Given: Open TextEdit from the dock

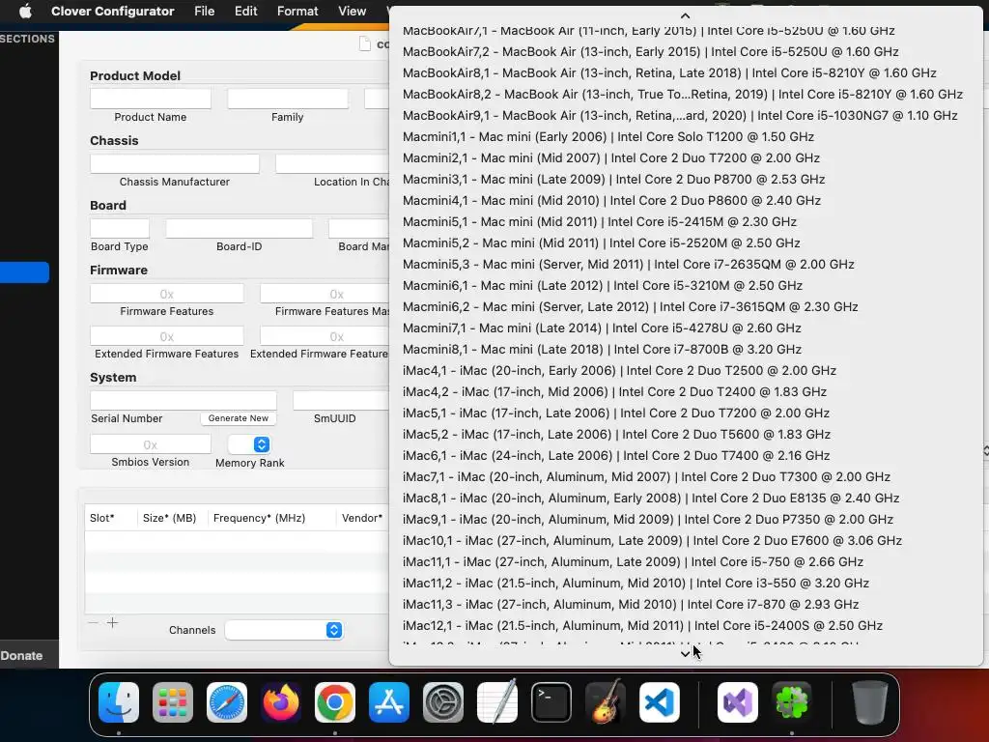Looking at the screenshot, I should tap(497, 702).
